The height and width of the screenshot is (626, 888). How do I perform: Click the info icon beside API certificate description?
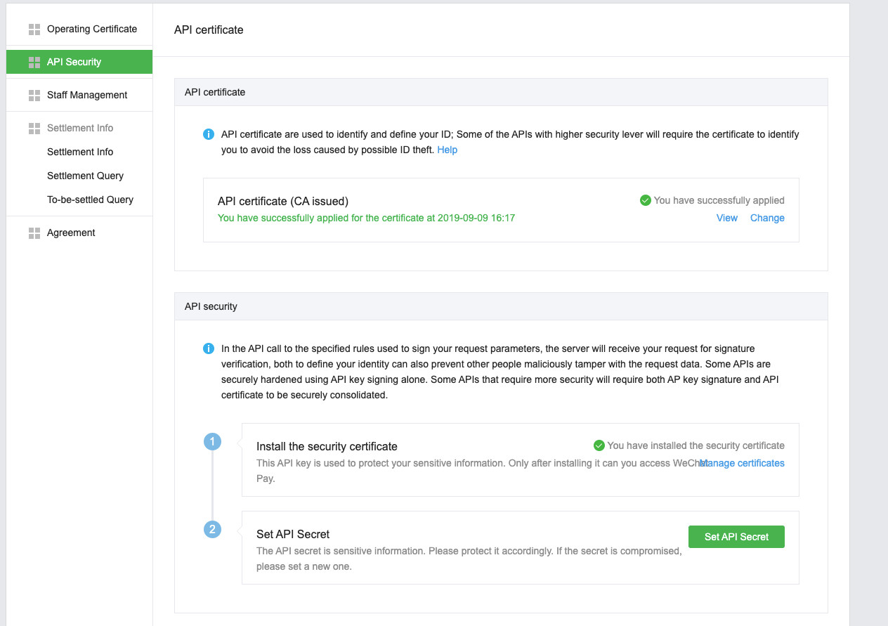209,134
